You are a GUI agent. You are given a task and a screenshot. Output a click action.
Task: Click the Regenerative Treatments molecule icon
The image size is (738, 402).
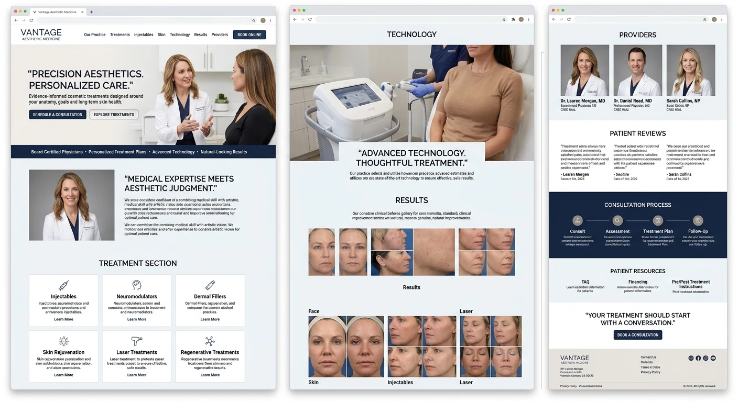click(210, 341)
